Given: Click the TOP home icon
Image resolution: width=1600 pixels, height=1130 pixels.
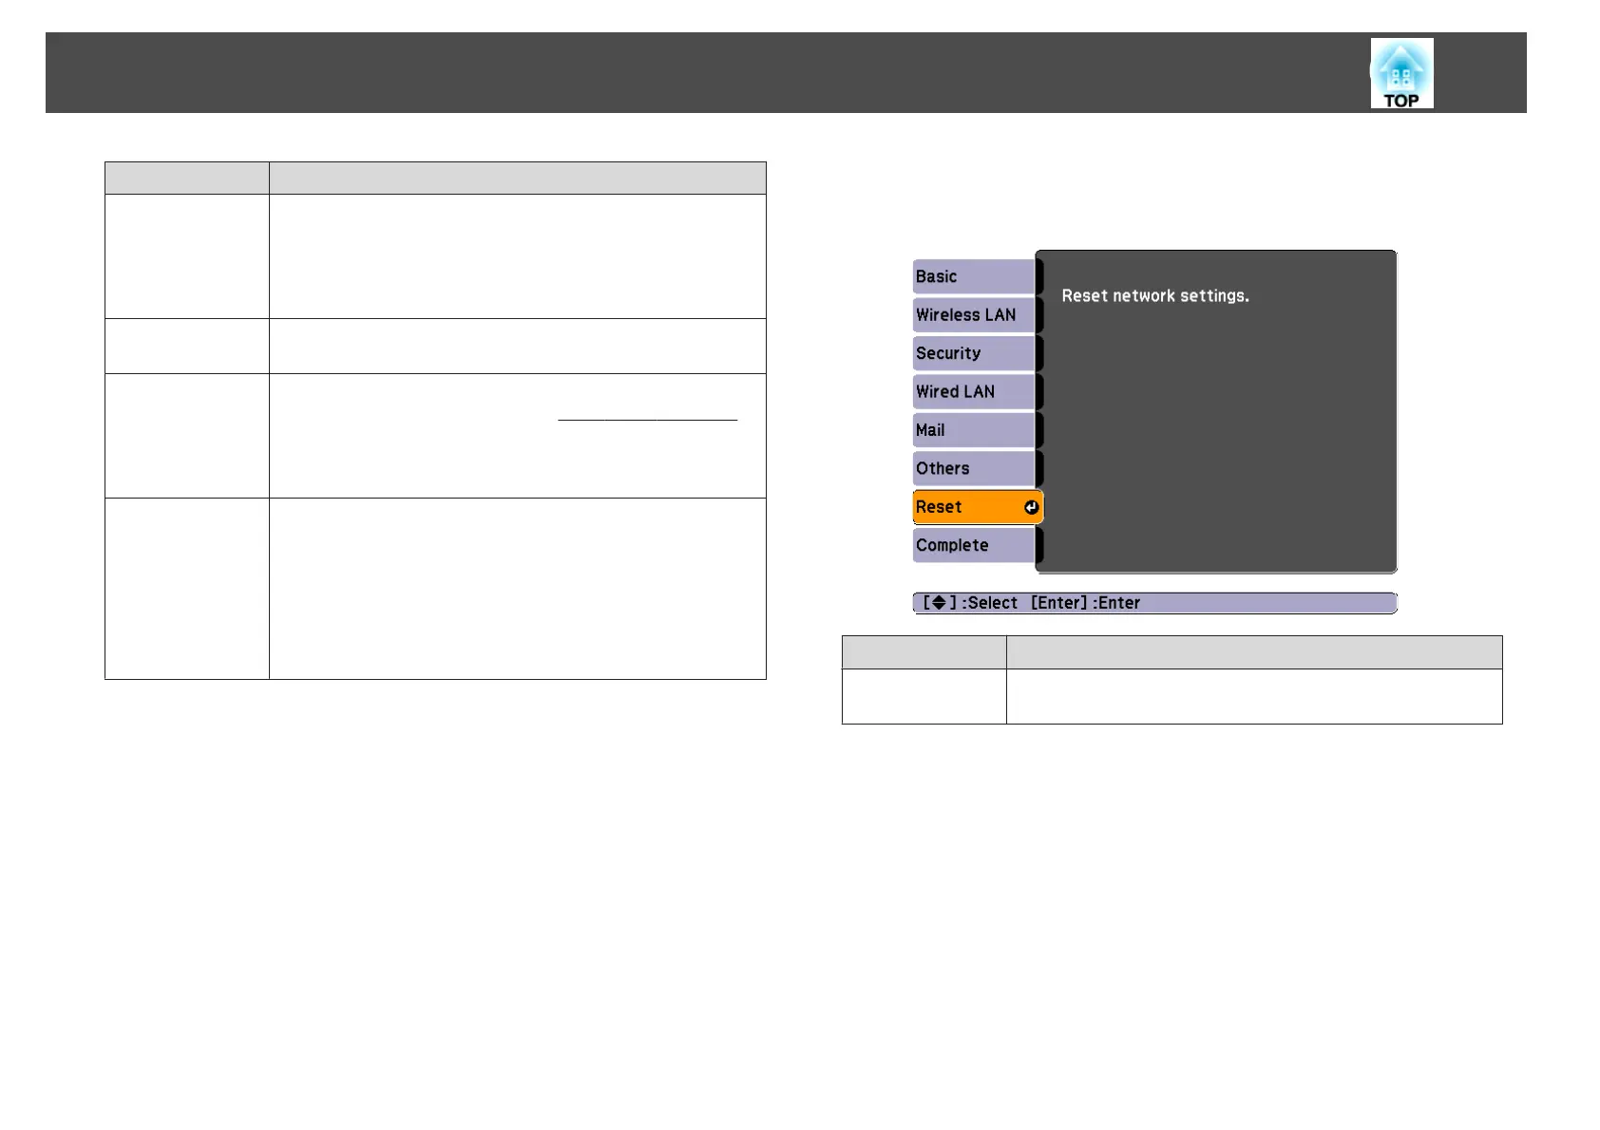Looking at the screenshot, I should click(1401, 73).
